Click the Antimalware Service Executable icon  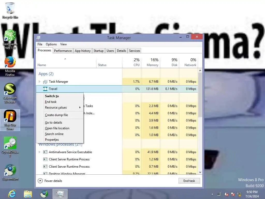click(45, 152)
